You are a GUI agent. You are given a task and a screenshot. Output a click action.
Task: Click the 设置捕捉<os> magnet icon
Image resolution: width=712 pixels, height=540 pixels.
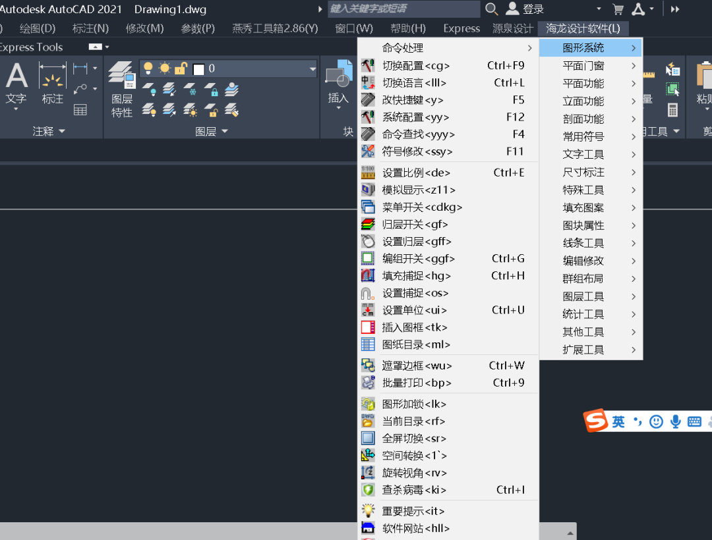[x=368, y=293]
